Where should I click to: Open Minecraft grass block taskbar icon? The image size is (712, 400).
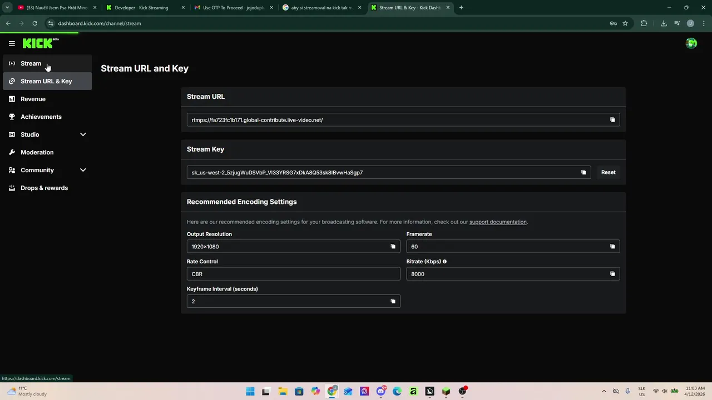[x=446, y=391]
